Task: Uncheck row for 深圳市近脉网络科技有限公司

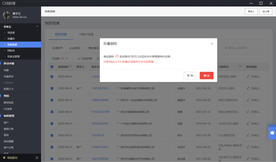Action: pyautogui.click(x=52, y=147)
